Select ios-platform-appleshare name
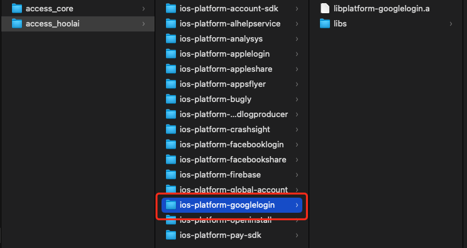 pos(226,69)
